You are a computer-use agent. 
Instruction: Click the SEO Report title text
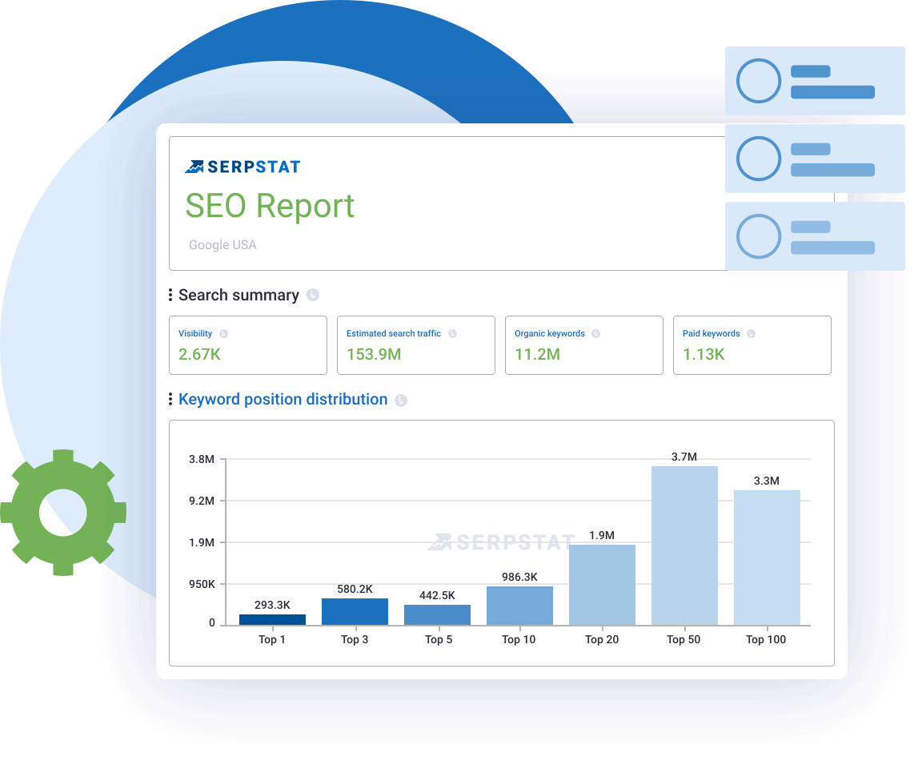(270, 206)
